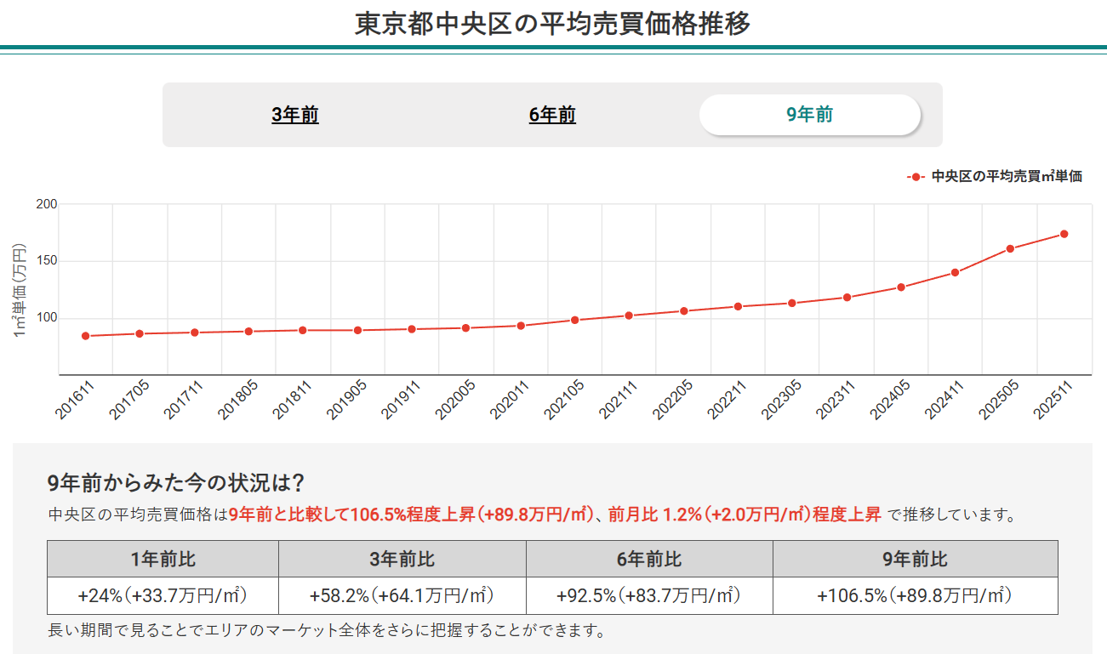
Task: Switch to the 3年前 tab
Action: [x=296, y=114]
